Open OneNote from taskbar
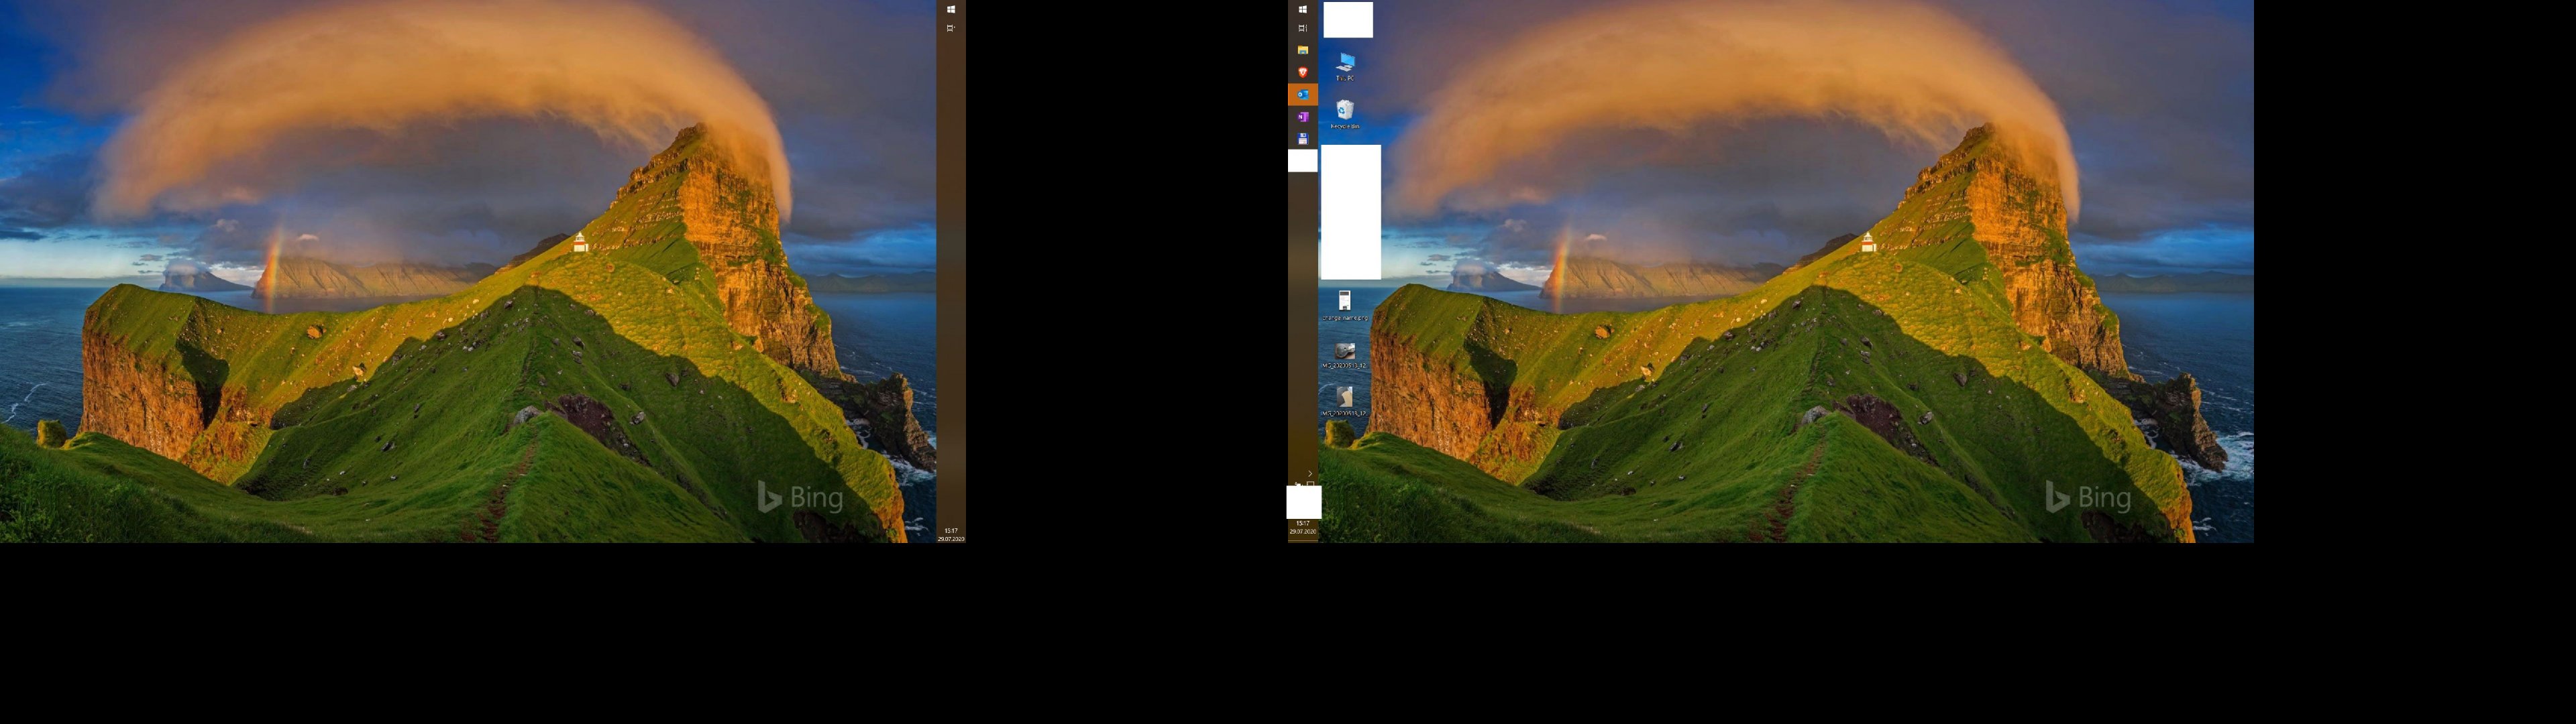Image resolution: width=2576 pixels, height=724 pixels. [1302, 117]
